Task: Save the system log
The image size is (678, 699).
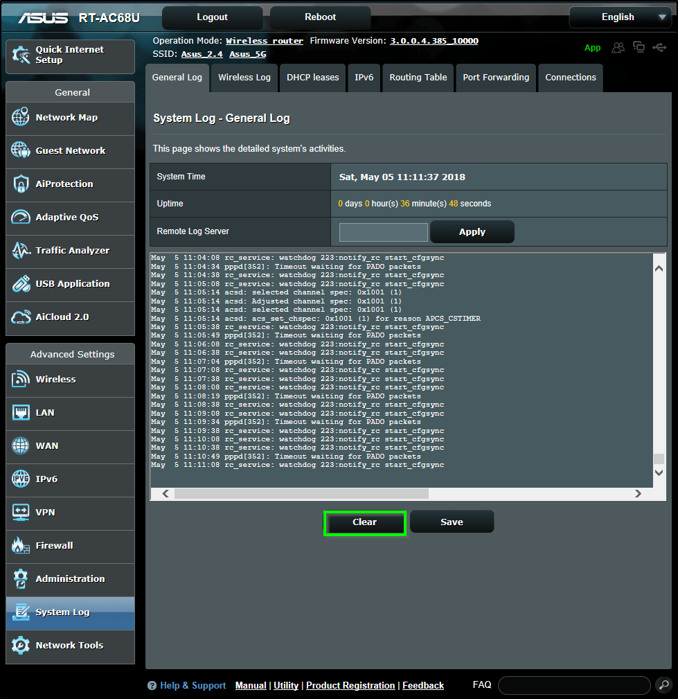Action: [452, 522]
